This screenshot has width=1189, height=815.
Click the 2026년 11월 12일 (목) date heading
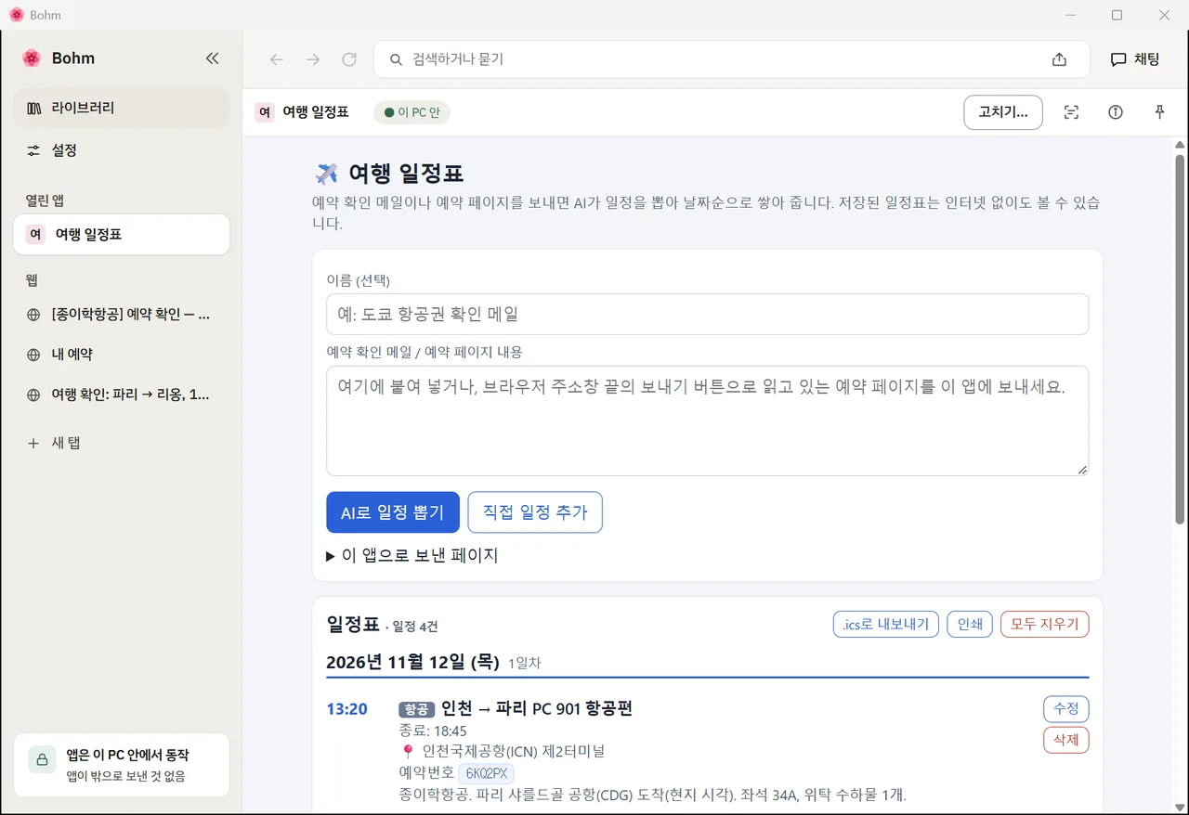[413, 663]
